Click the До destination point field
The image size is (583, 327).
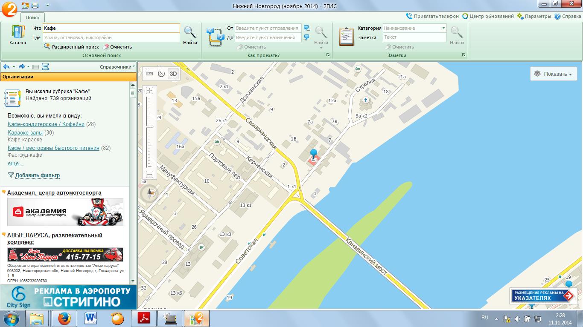point(268,37)
